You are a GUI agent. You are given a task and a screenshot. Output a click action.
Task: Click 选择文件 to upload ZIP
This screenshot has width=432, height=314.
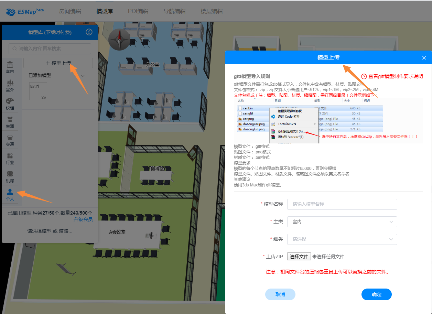coord(299,257)
